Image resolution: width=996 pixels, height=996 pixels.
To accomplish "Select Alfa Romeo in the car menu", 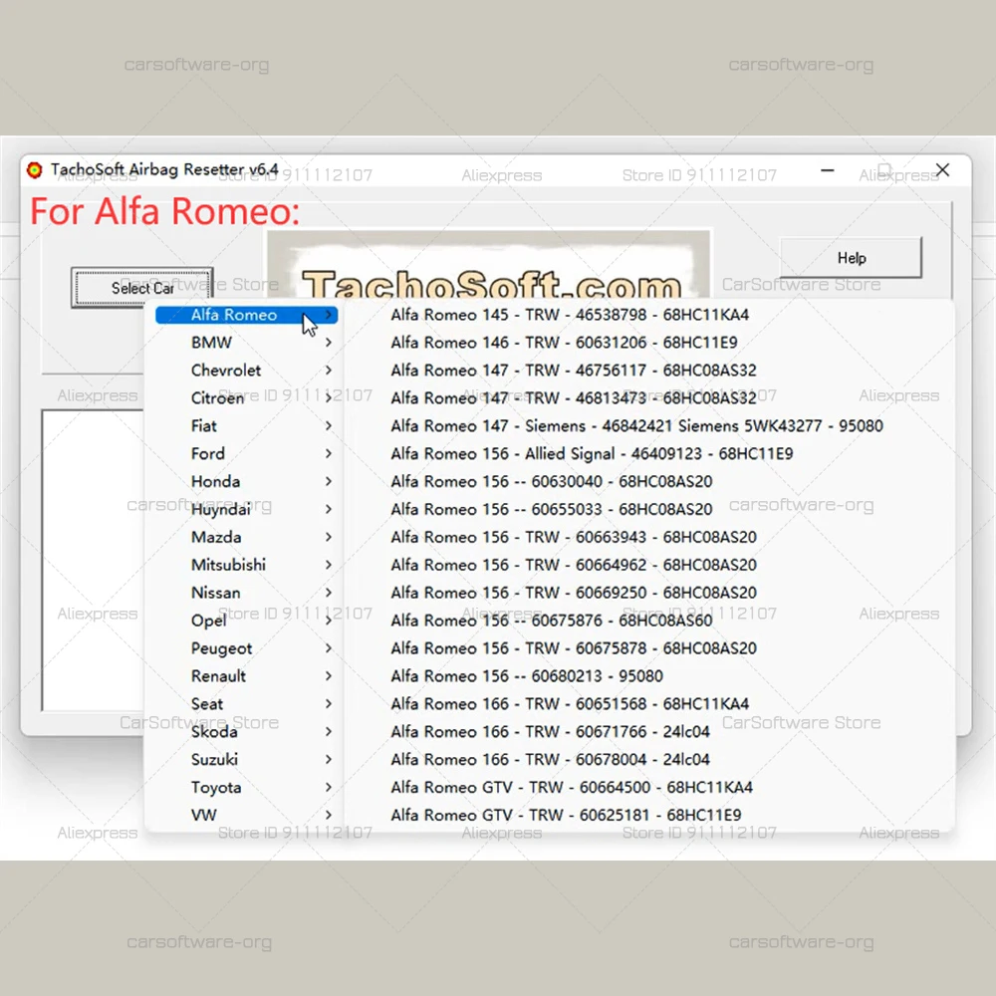I will (x=246, y=315).
